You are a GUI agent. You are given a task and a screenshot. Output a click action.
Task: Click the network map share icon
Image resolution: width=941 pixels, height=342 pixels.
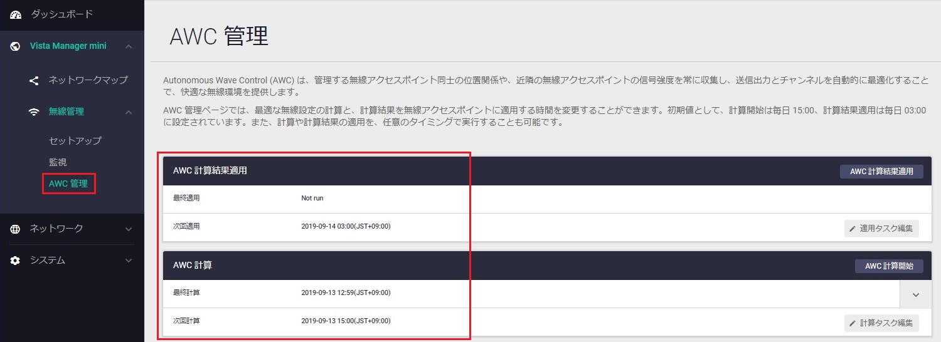34,80
